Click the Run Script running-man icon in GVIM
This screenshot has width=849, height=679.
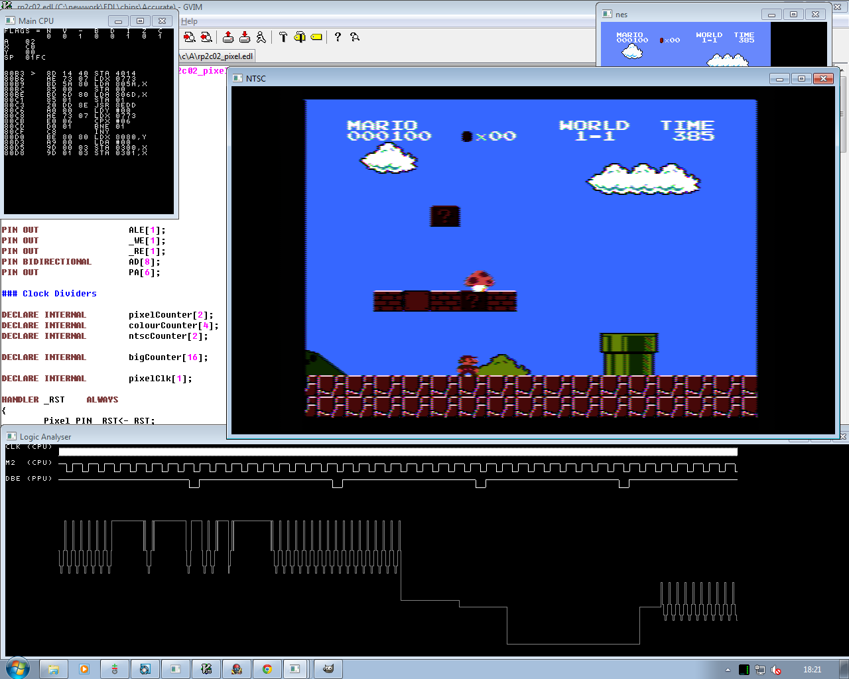[x=261, y=37]
